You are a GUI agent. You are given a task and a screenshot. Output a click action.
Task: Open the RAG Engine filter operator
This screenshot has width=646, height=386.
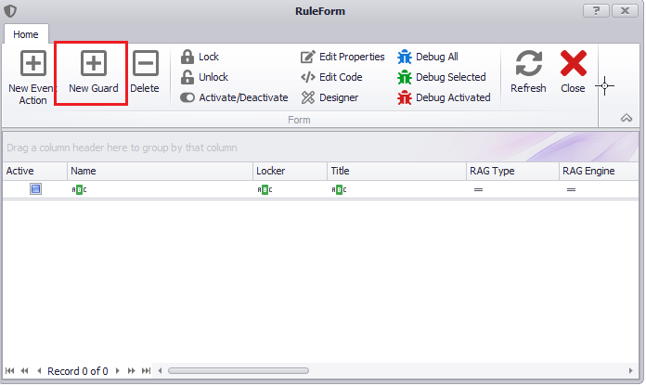(x=571, y=190)
